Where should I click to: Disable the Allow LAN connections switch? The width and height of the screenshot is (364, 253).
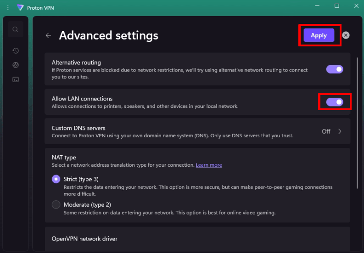point(335,102)
